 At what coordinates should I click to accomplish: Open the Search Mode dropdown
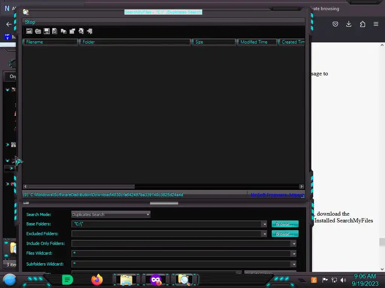(111, 214)
